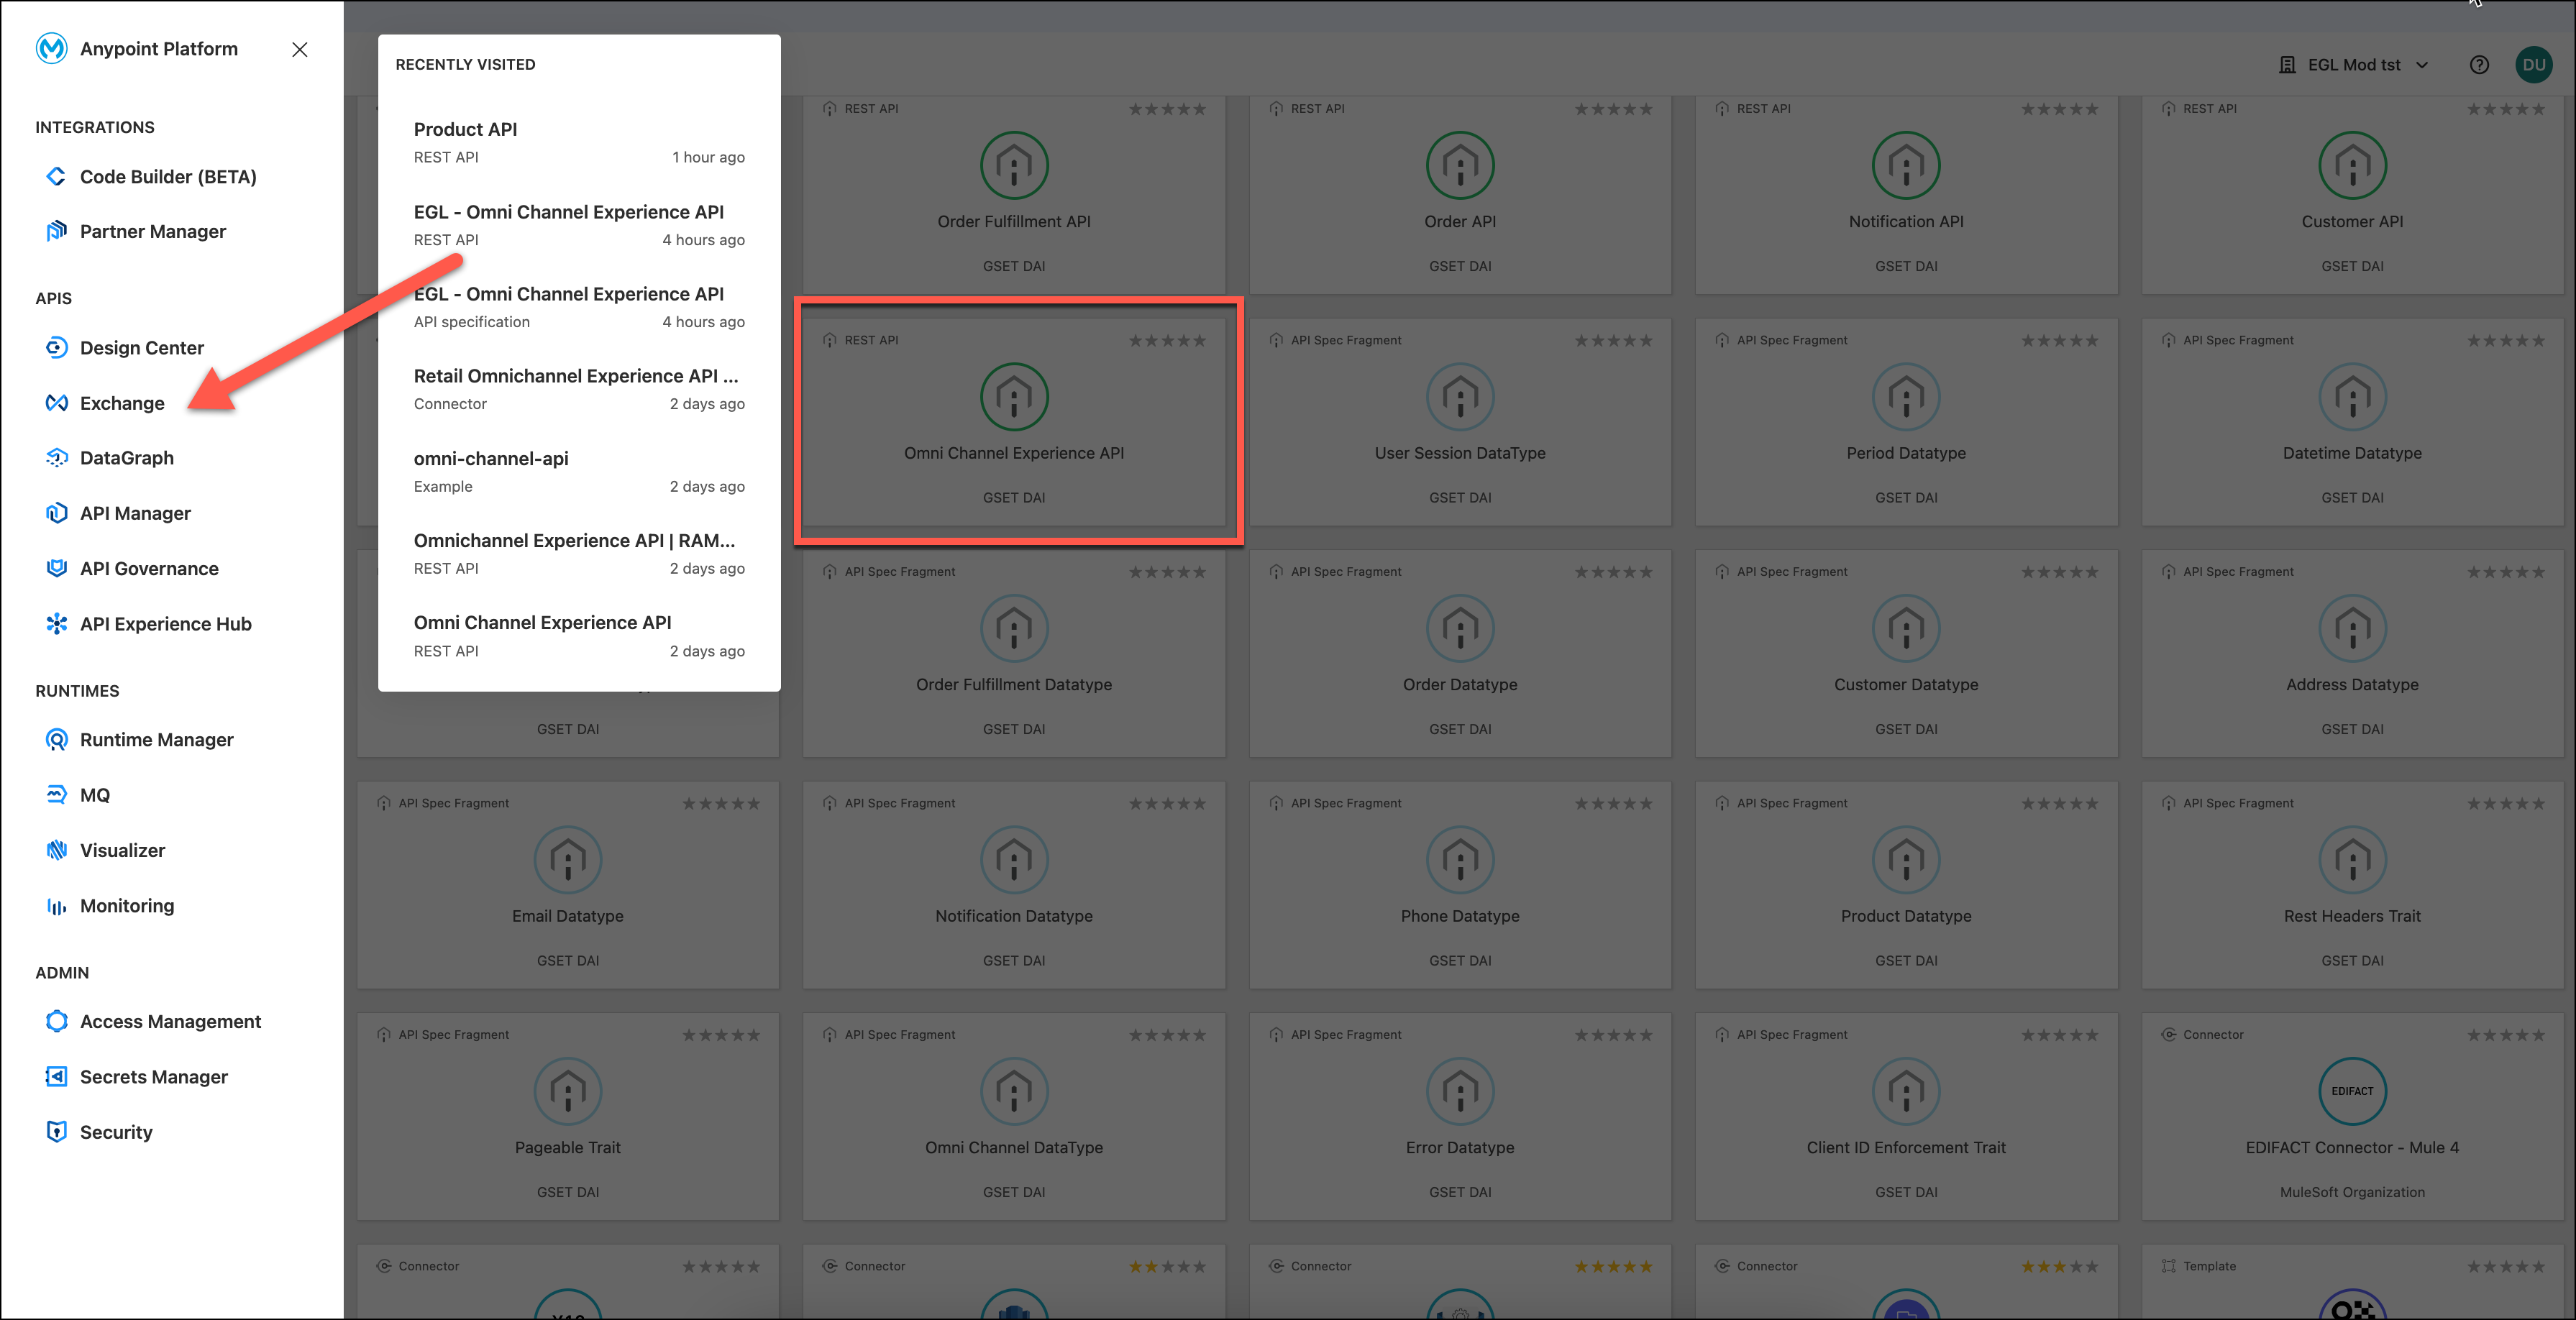The image size is (2576, 1320).
Task: Open the Error Datatype card
Action: tap(1460, 1117)
